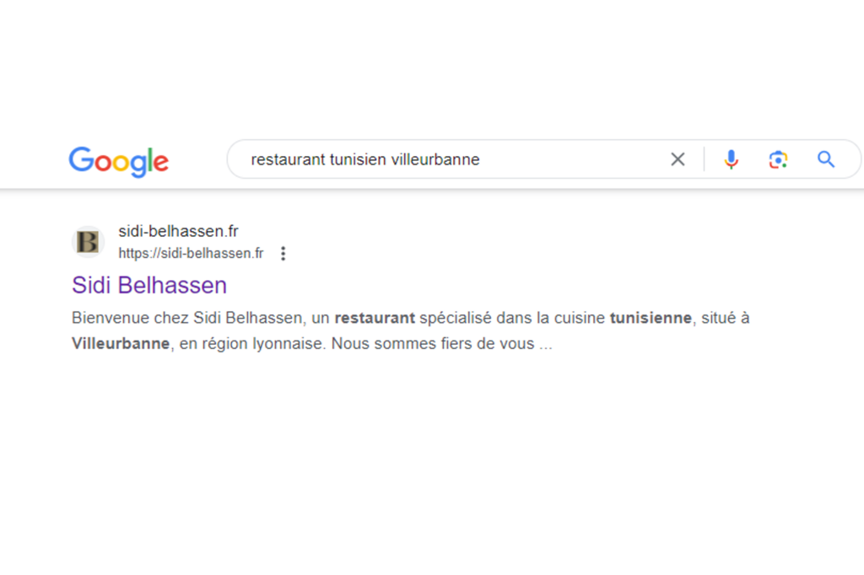
Task: Click bold "tunisienne" in the result snippet
Action: click(x=651, y=318)
